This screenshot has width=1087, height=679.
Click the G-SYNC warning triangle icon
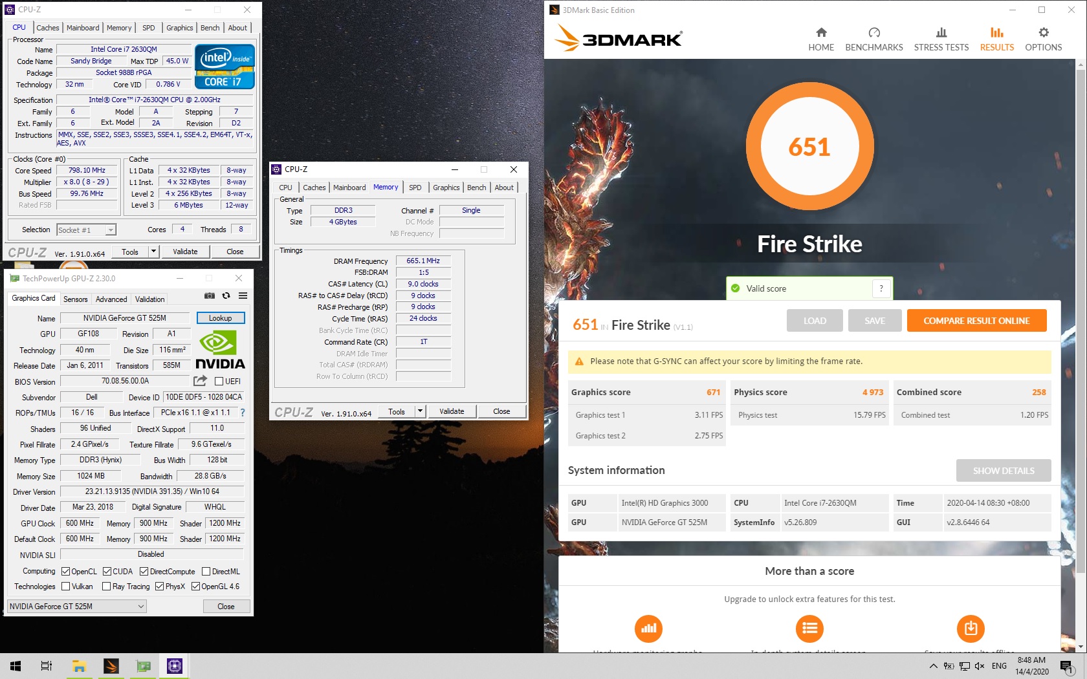(579, 361)
